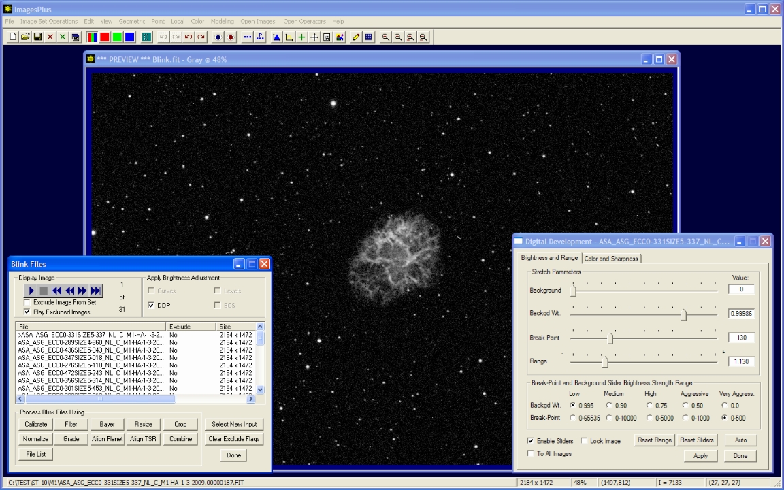Image resolution: width=784 pixels, height=490 pixels.
Task: Uncheck the DDP brightness adjustment checkbox
Action: pos(151,306)
